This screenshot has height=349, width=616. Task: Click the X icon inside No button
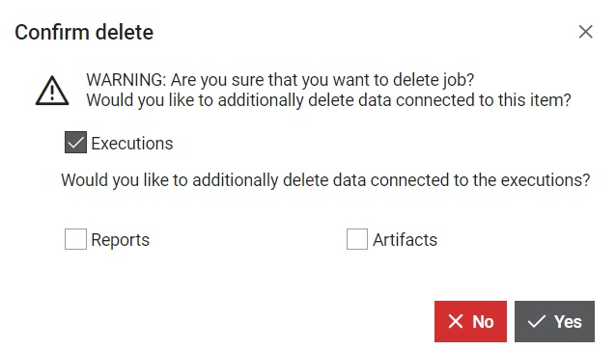coord(456,322)
